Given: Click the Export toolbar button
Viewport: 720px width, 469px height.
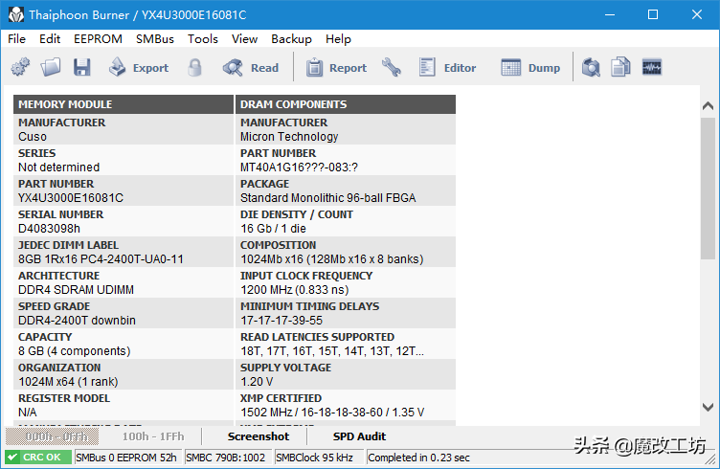Looking at the screenshot, I should tap(139, 67).
